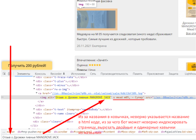The height and width of the screenshot is (140, 196).
Task: Switch to the Источники tab
Action: coord(78,74)
